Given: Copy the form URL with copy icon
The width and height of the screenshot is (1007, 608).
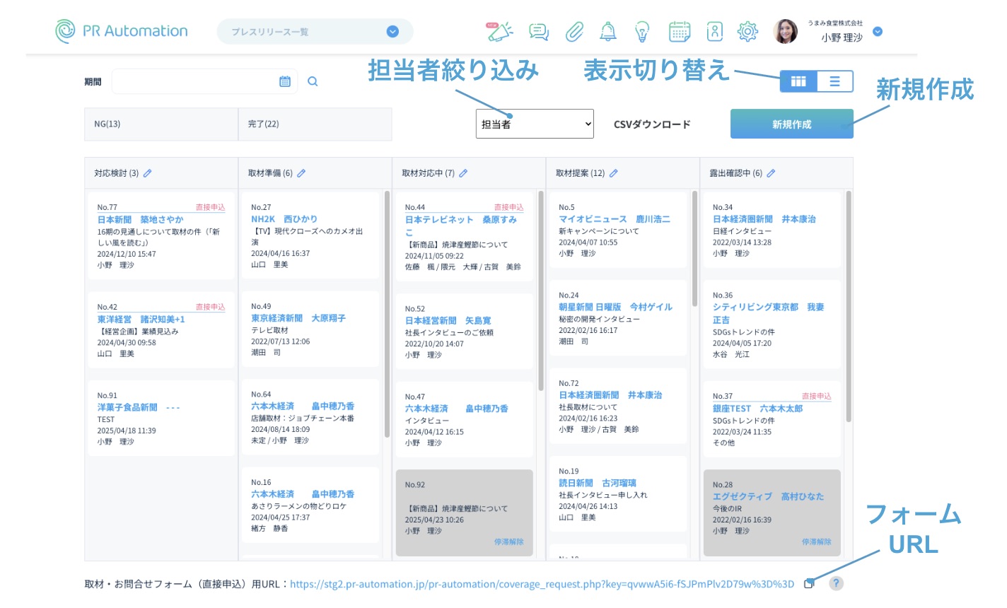Looking at the screenshot, I should click(x=809, y=583).
